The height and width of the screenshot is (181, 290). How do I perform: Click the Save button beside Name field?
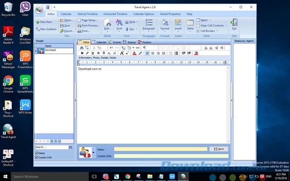(219, 149)
